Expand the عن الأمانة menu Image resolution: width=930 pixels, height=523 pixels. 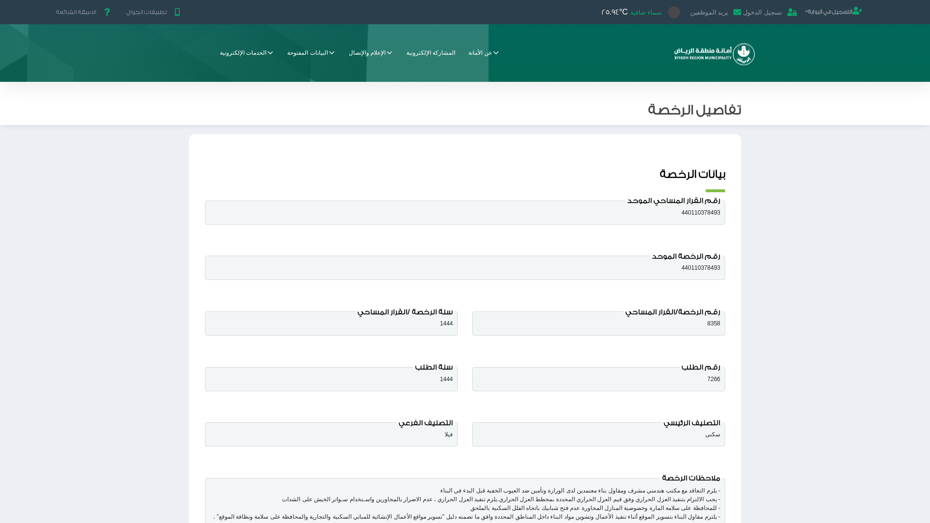tap(483, 53)
